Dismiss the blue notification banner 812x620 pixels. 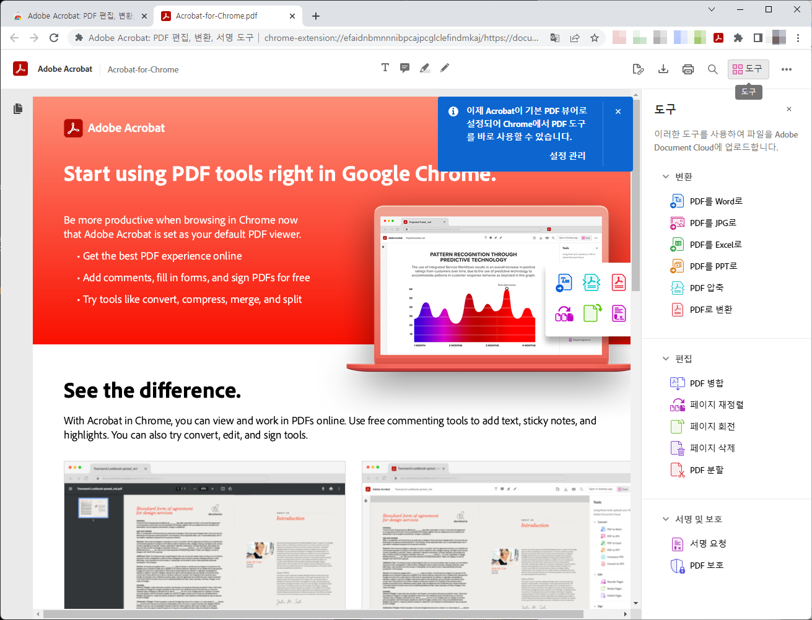618,111
